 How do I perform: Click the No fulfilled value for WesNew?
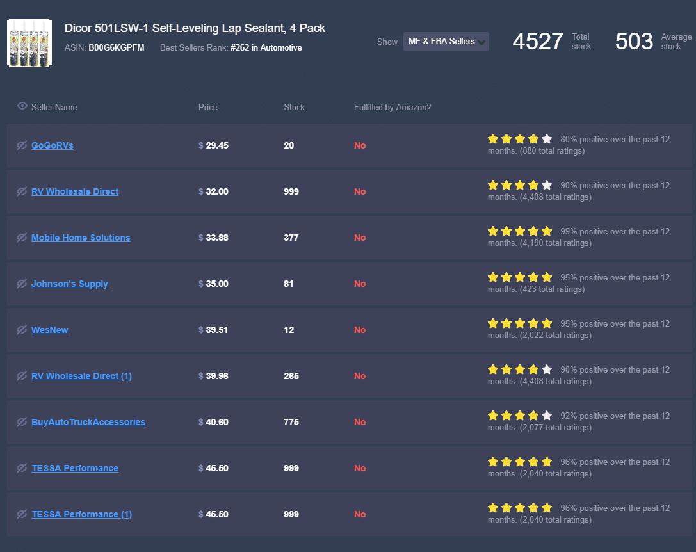click(360, 330)
